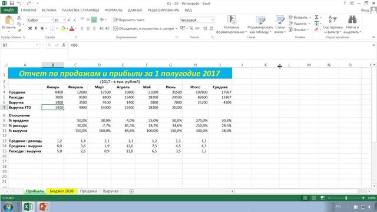Open the Продажи sheet tab

(88, 191)
